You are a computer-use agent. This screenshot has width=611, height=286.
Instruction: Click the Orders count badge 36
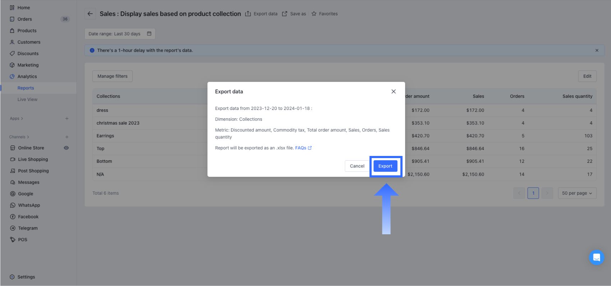coord(65,19)
